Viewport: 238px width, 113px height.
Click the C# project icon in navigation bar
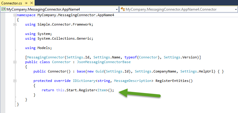click(x=4, y=9)
